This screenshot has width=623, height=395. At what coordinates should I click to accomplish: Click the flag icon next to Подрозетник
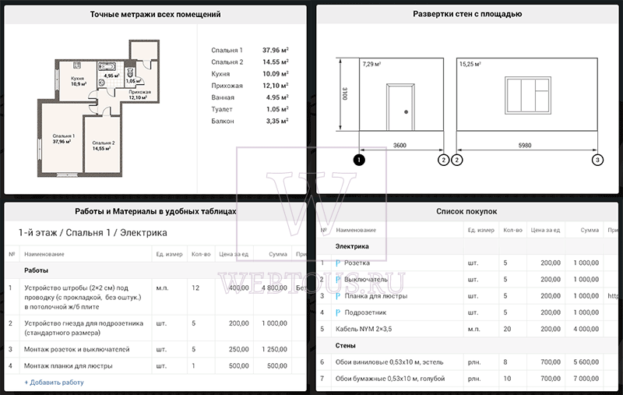coord(338,312)
